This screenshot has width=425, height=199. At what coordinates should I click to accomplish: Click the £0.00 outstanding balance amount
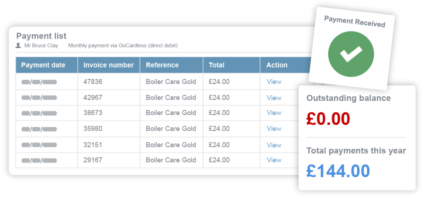click(x=328, y=119)
